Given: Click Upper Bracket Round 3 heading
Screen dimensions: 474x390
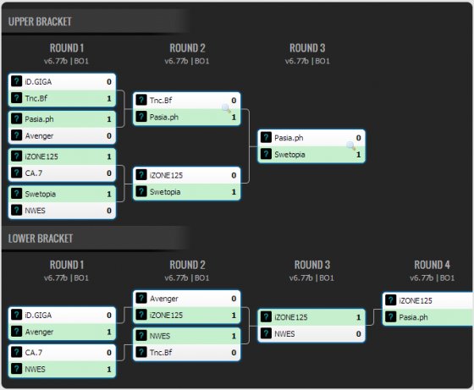Looking at the screenshot, I should coord(307,48).
